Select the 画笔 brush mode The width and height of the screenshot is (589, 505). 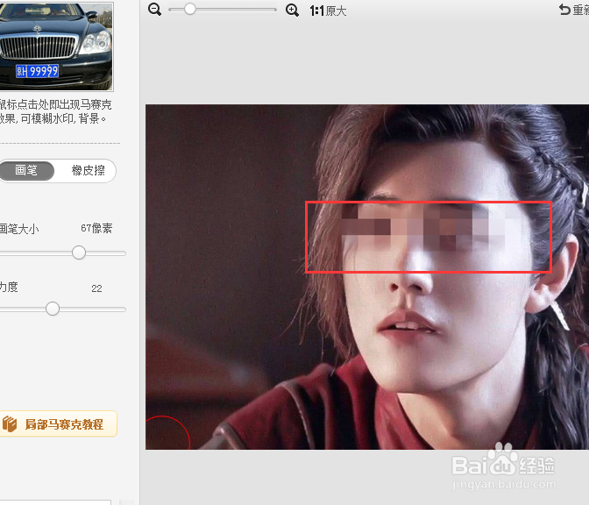pos(26,171)
